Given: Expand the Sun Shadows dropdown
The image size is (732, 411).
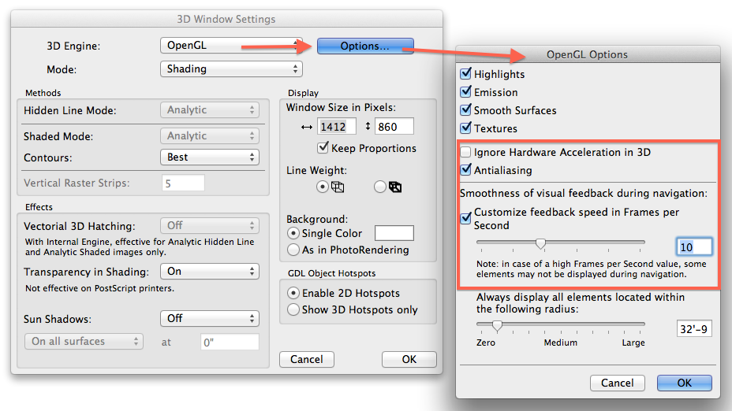Looking at the screenshot, I should click(210, 318).
